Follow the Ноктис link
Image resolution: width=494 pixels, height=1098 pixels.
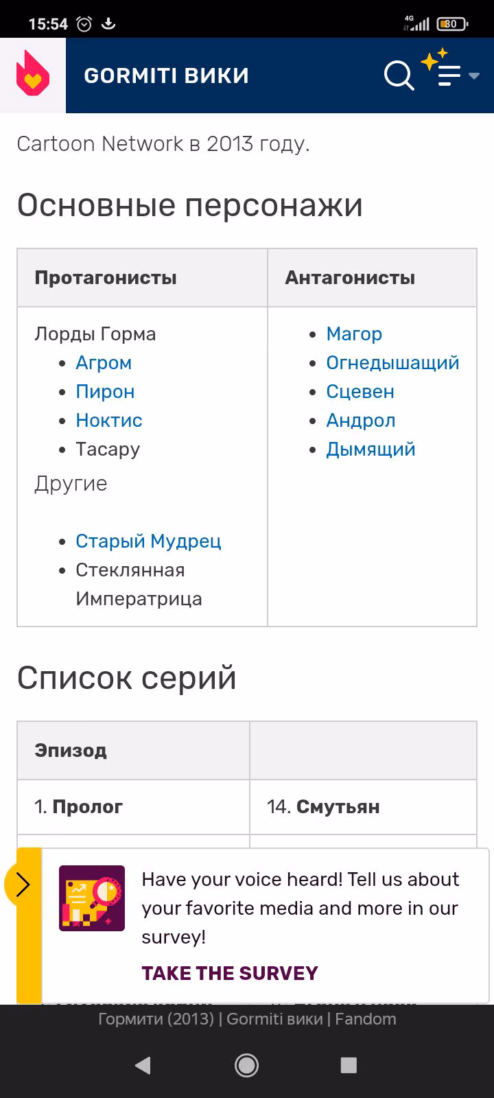pos(109,421)
